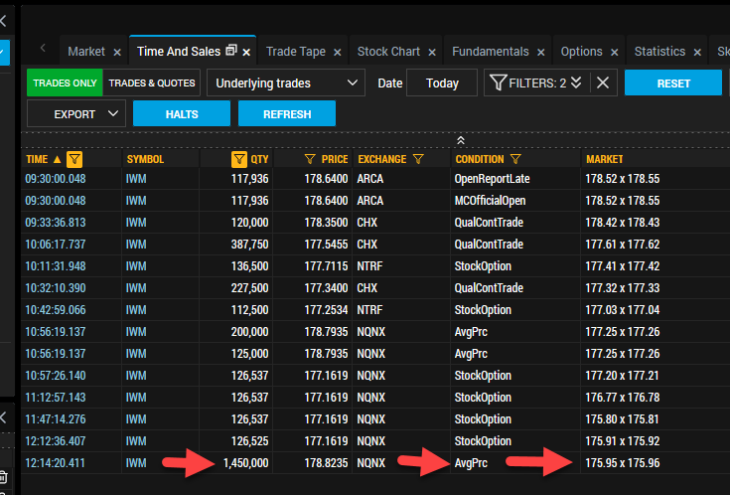
Task: Click the 10:11:31.948 time cell
Action: 56,266
